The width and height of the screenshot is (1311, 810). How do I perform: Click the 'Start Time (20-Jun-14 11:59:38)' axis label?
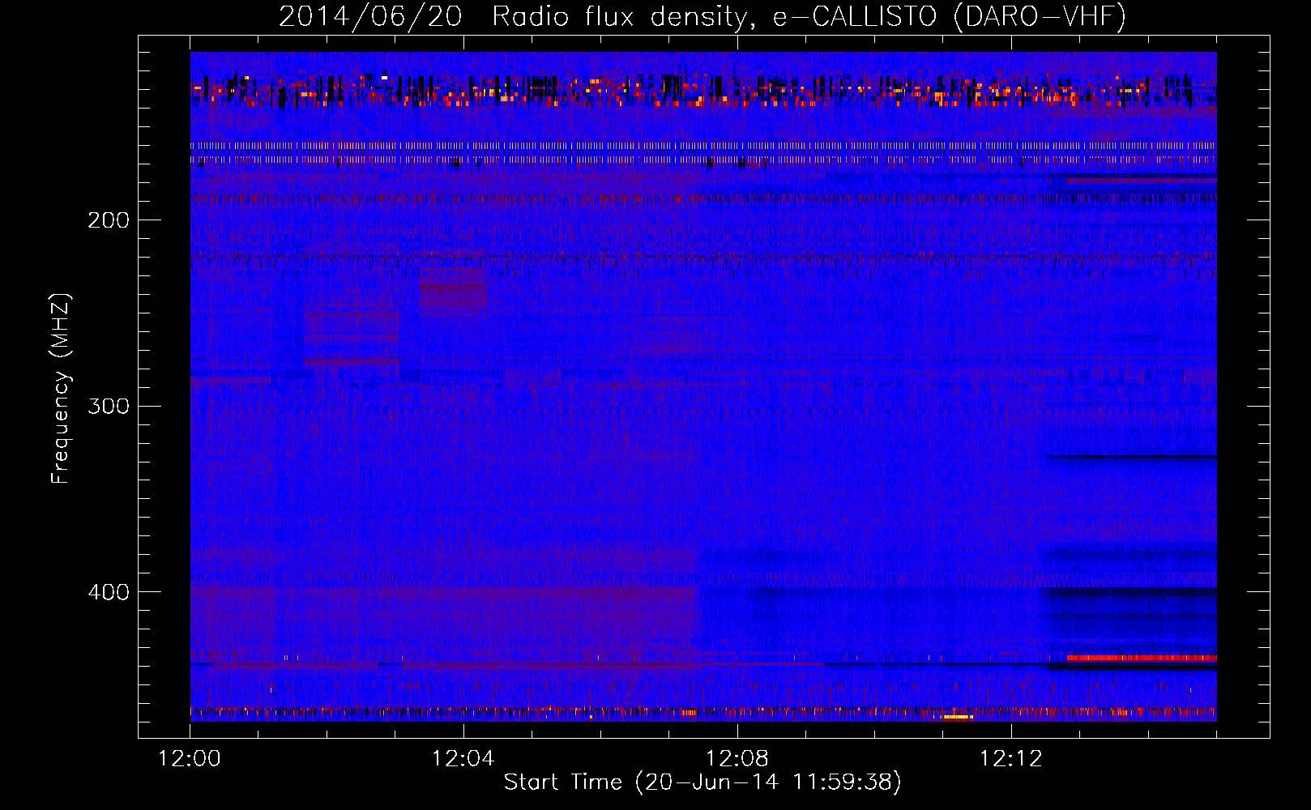702,782
